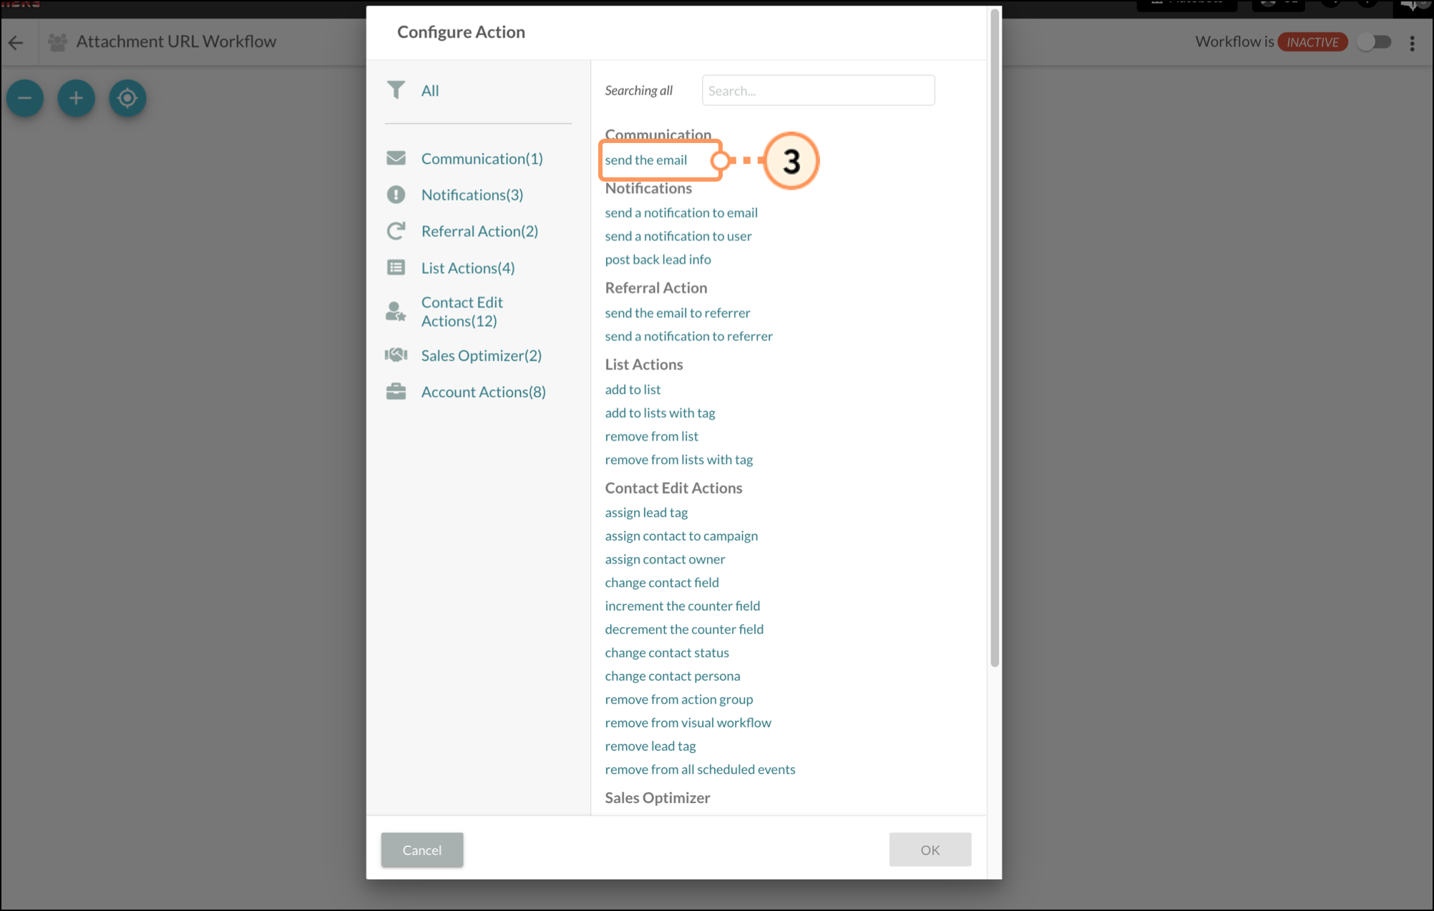
Task: Choose 'change contact field' action
Action: (x=662, y=583)
